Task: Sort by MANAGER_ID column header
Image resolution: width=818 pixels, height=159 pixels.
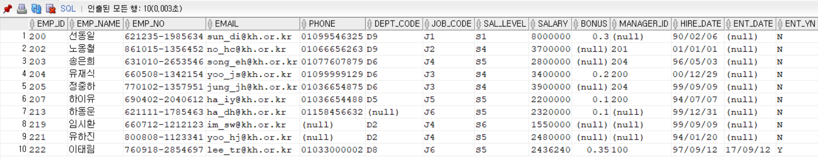Action: click(x=640, y=24)
